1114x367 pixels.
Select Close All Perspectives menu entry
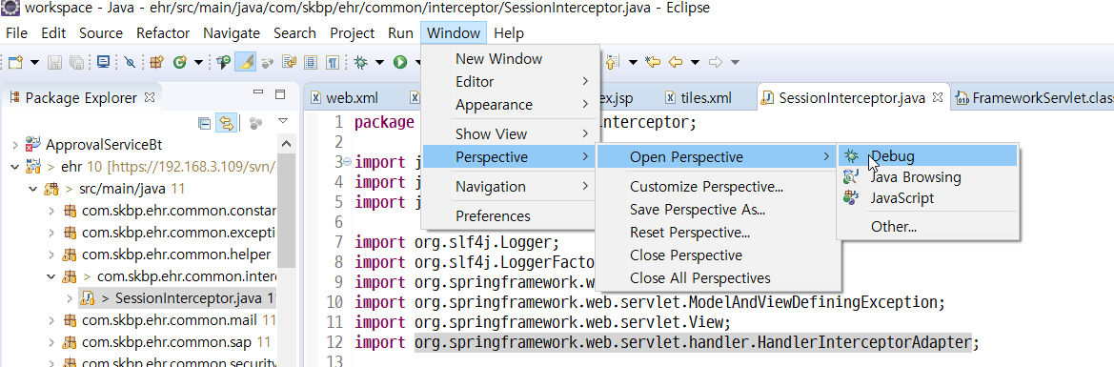(x=718, y=278)
